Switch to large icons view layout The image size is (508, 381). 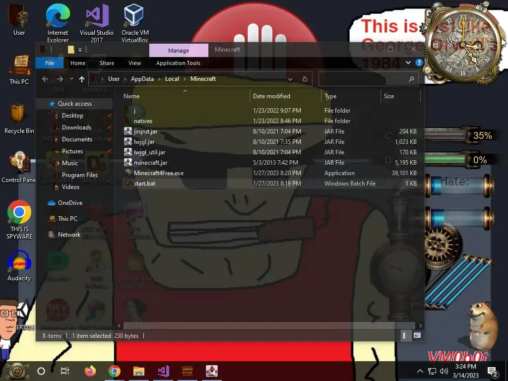pyautogui.click(x=417, y=335)
